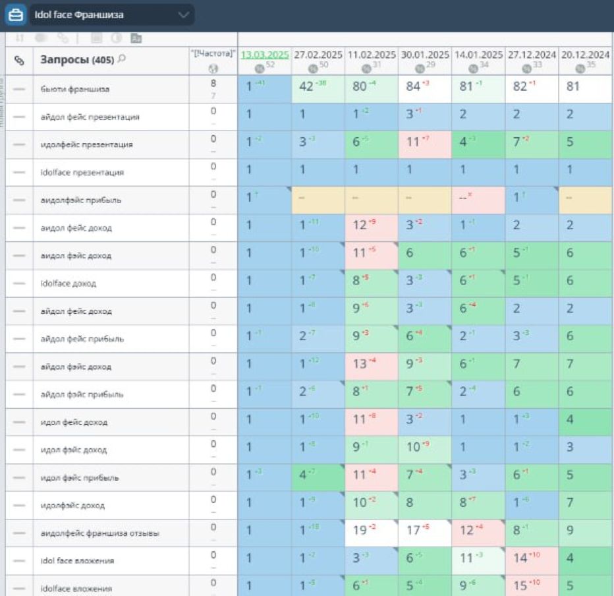Click the 27.02.2025 column header
Viewport: 614px width, 596px height.
(318, 55)
